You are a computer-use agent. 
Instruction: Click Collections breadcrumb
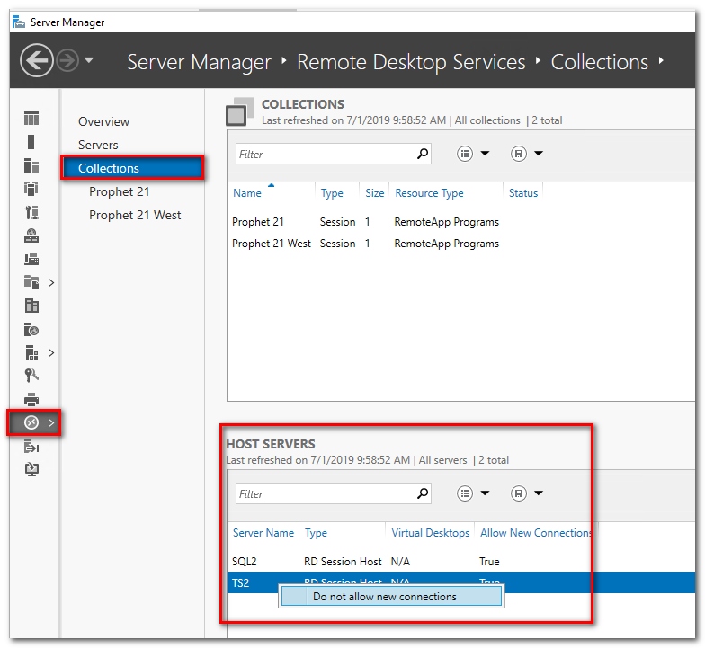[x=600, y=62]
